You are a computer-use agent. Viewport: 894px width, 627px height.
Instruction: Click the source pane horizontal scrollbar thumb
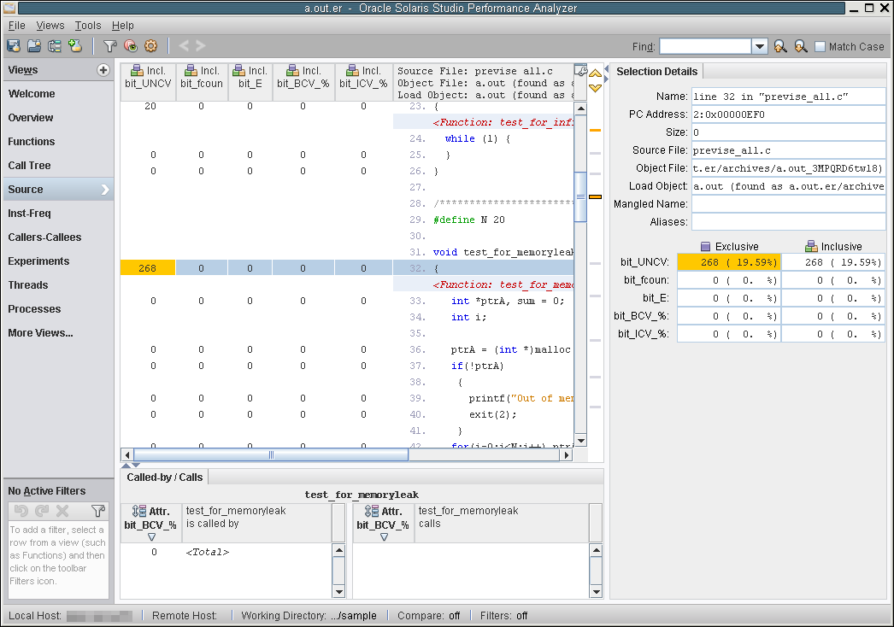click(x=271, y=454)
